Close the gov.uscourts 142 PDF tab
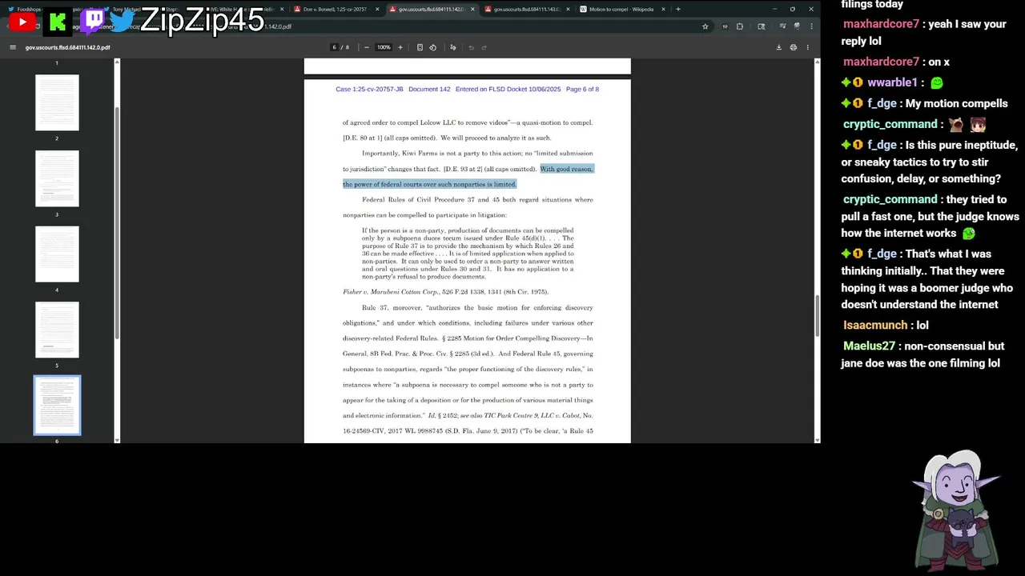The width and height of the screenshot is (1025, 576). pyautogui.click(x=472, y=10)
